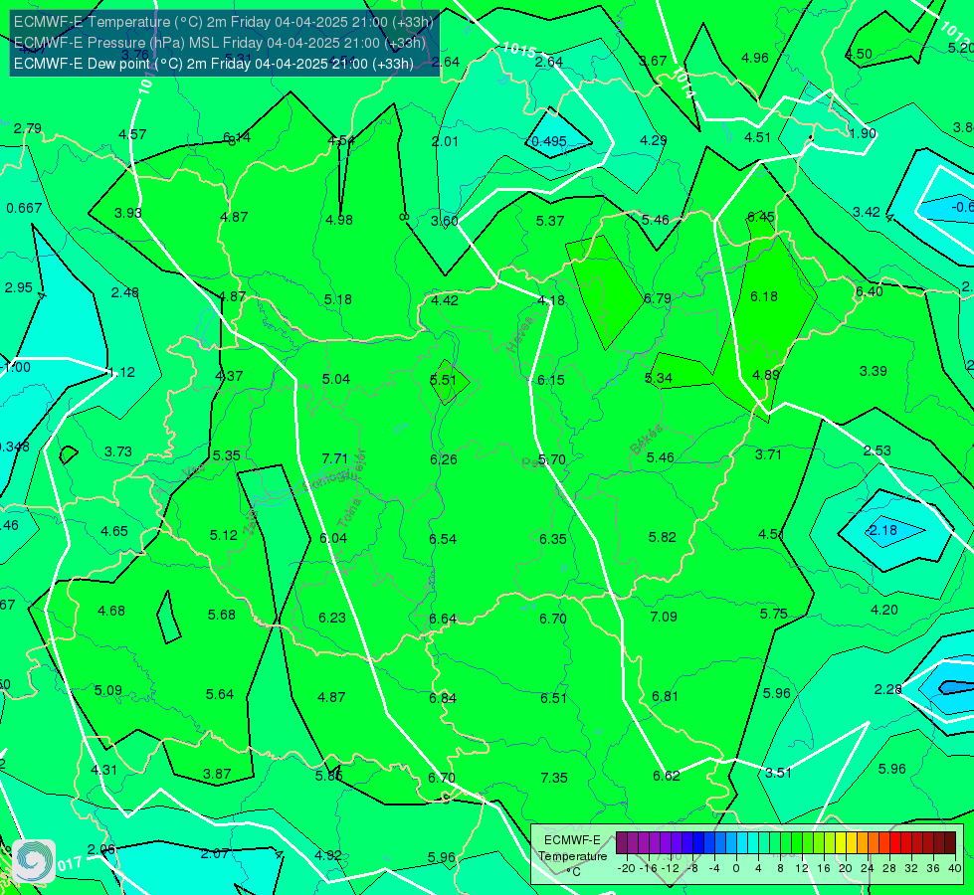Click the 2.53 temperature value

tap(877, 450)
